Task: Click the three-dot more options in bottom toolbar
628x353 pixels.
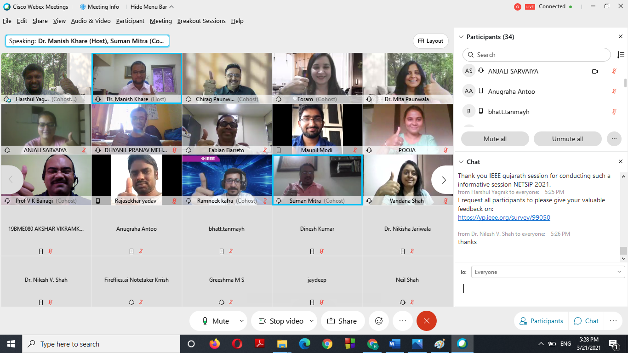Action: [403, 321]
